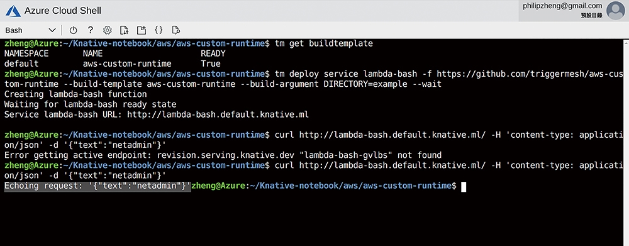Restart Cloud Shell with the power icon

pyautogui.click(x=73, y=30)
